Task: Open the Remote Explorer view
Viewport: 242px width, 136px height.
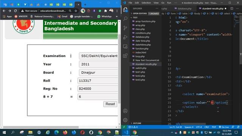Action: pos(125,46)
